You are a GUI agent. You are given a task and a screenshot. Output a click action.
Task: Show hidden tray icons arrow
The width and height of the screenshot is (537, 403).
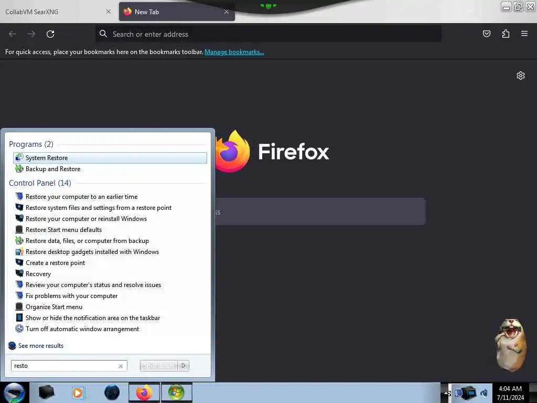(x=446, y=393)
